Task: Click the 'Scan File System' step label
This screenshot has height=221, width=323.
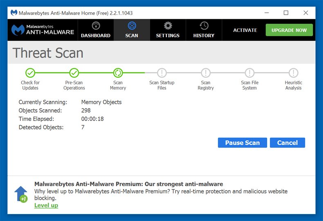Action: coord(250,85)
